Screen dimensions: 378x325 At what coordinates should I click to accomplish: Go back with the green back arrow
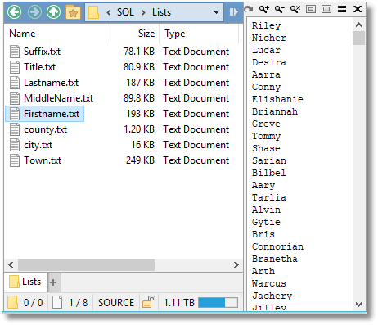click(x=14, y=12)
